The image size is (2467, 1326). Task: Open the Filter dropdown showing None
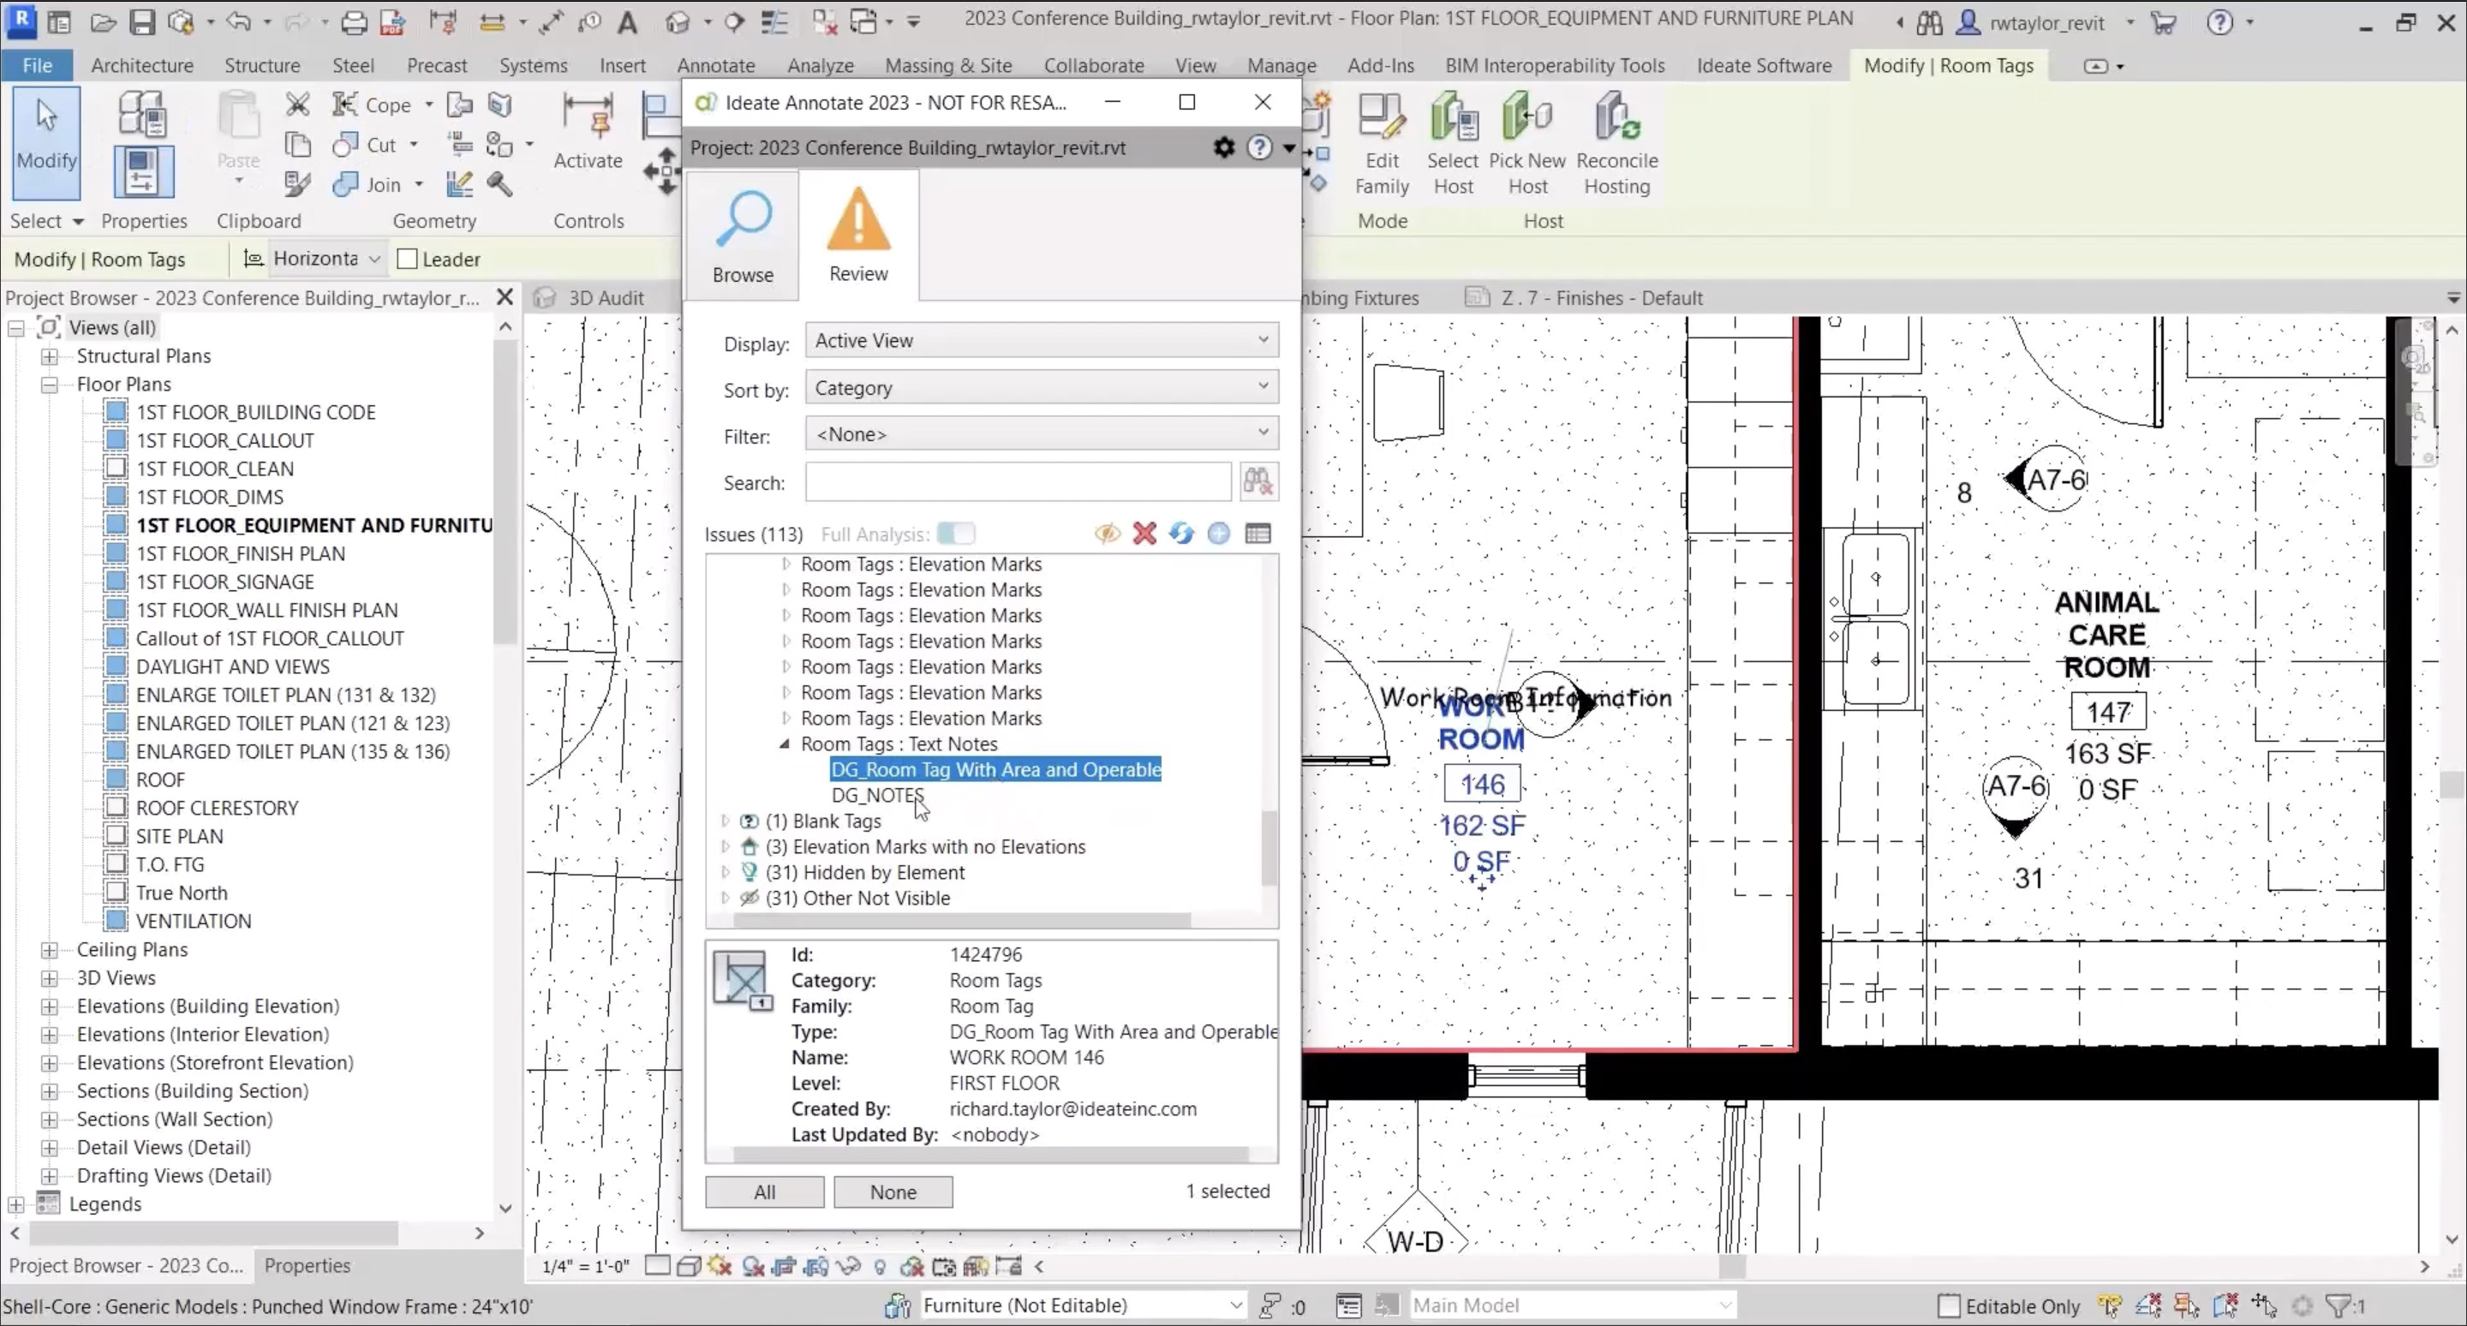click(1041, 433)
